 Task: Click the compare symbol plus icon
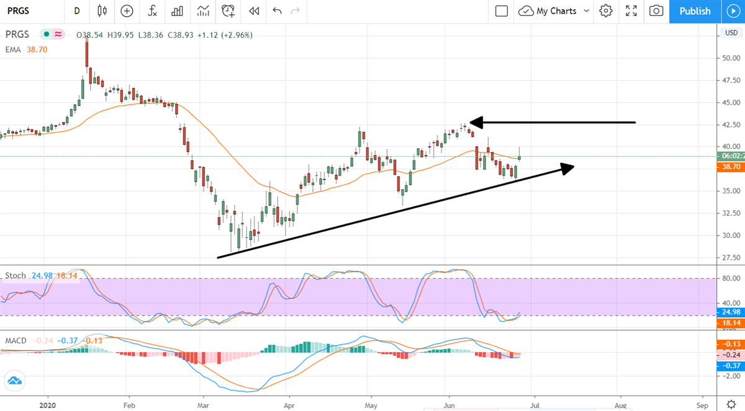[x=127, y=11]
